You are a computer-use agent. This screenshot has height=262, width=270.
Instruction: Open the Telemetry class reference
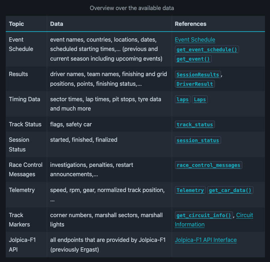(x=190, y=191)
